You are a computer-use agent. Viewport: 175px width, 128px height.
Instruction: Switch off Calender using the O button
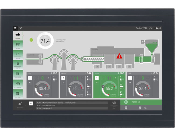point(63,83)
